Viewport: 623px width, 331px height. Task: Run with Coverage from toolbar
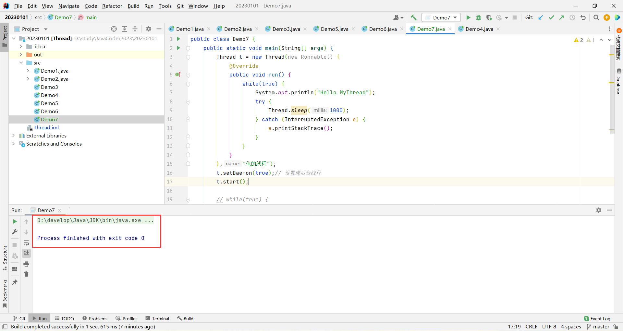pyautogui.click(x=489, y=18)
